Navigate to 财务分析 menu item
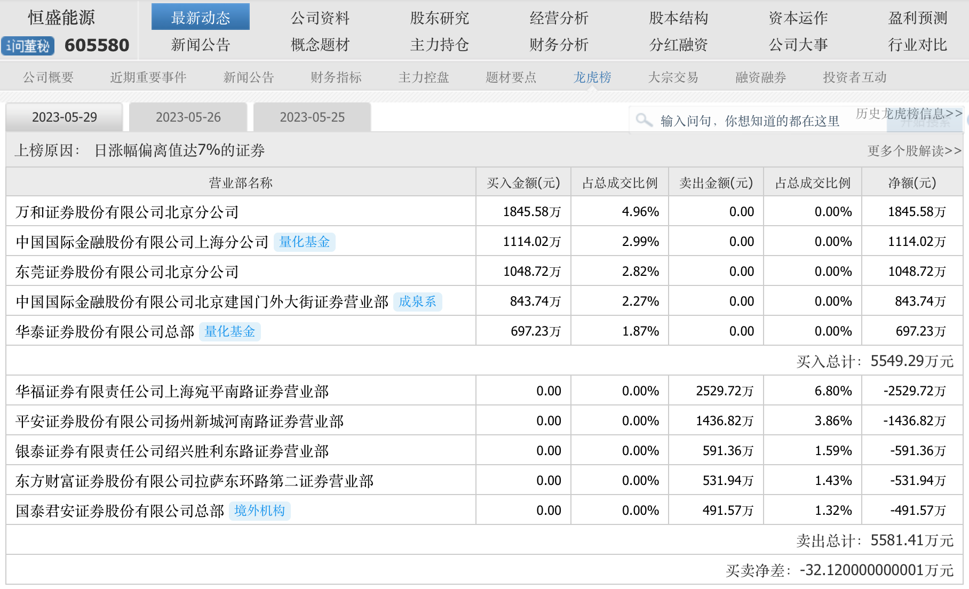 pos(559,45)
